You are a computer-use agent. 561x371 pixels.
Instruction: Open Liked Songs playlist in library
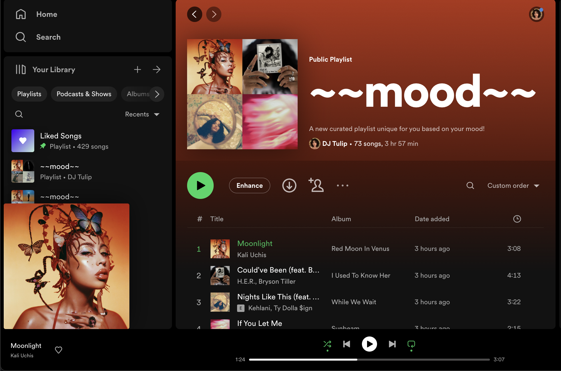[88, 141]
